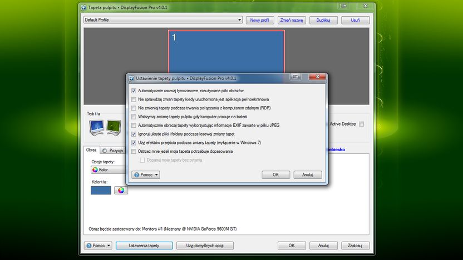Click the dialog's monitor title bar button

[x=295, y=77]
